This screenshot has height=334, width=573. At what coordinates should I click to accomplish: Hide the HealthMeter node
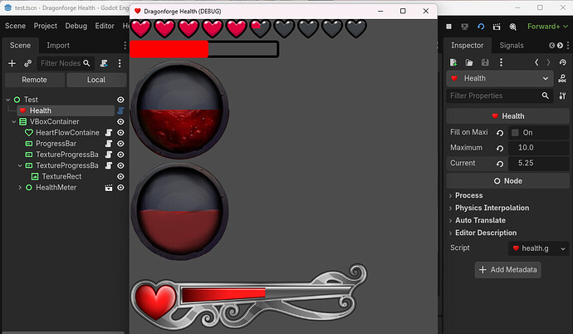(x=120, y=188)
